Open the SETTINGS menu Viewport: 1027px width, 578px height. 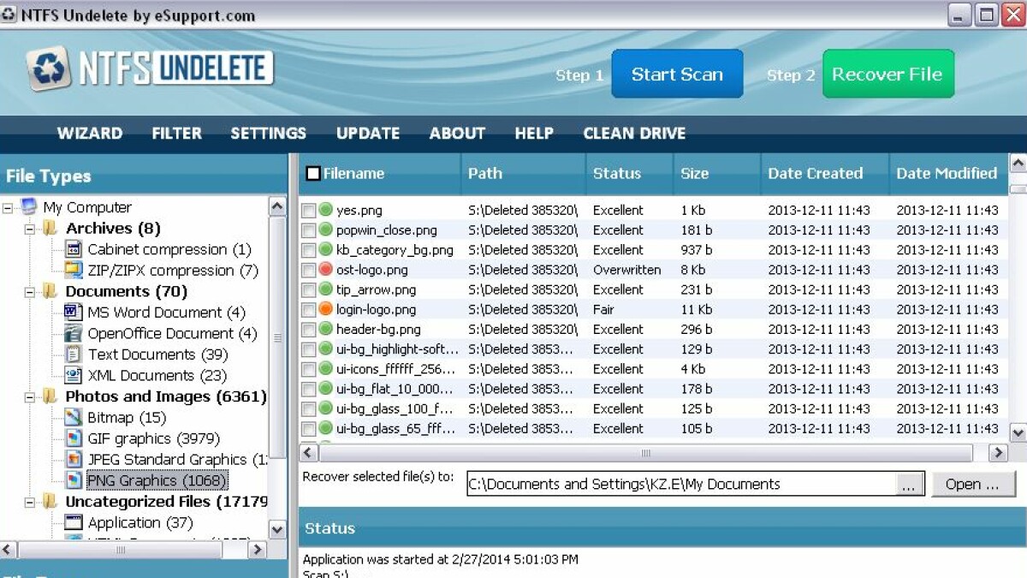[x=268, y=134]
